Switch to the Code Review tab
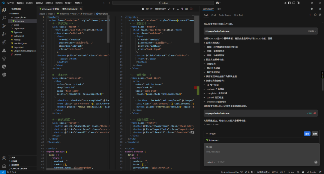 (225, 15)
